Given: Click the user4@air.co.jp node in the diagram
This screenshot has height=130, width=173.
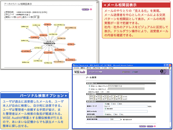Looking at the screenshot, I should click(38, 61).
